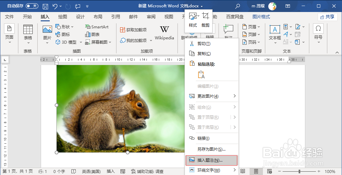This screenshot has width=342, height=175.
Task: Insert icons with 图标 button
Action: (x=63, y=34)
